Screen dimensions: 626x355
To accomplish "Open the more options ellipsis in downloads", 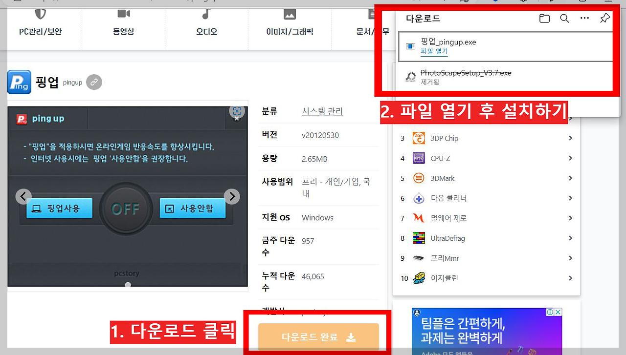I will (x=584, y=19).
